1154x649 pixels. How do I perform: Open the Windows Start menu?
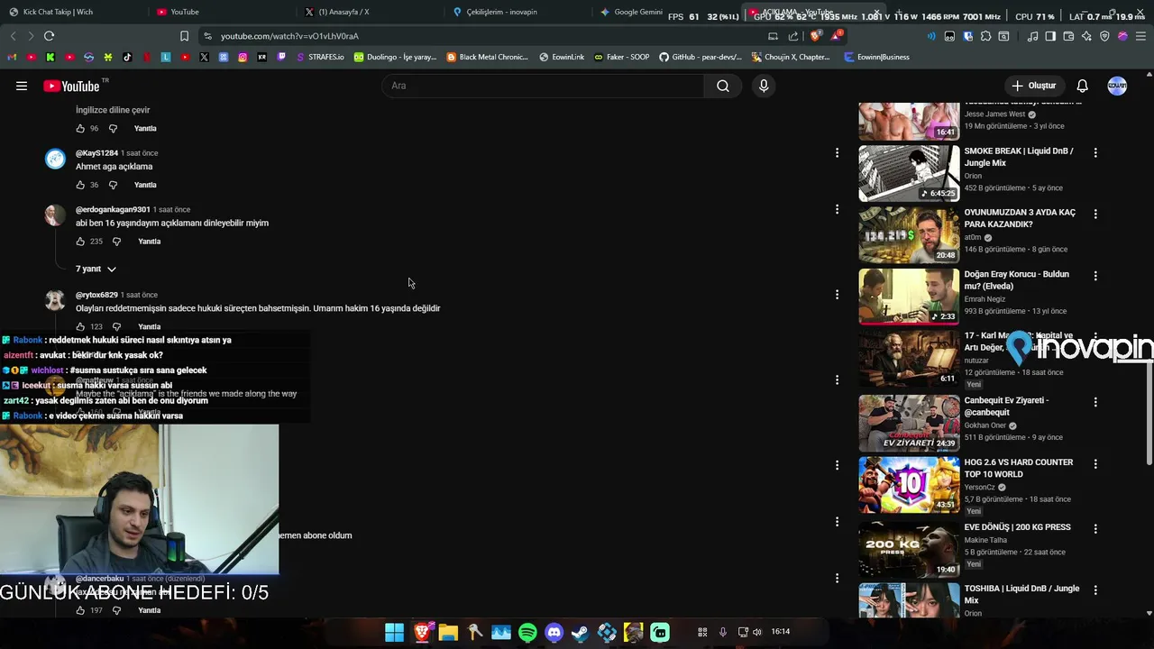point(395,633)
